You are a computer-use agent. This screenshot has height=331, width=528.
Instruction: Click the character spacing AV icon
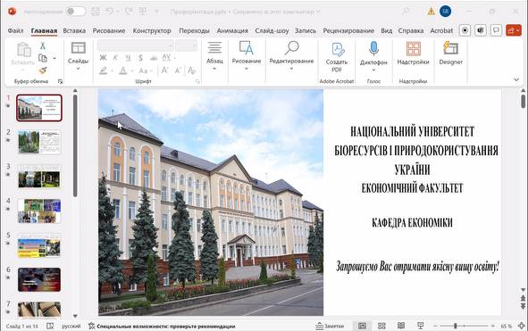coord(167,57)
